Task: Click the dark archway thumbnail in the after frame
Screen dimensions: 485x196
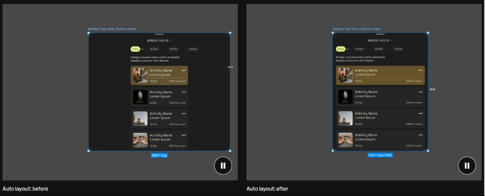Action: (345, 97)
